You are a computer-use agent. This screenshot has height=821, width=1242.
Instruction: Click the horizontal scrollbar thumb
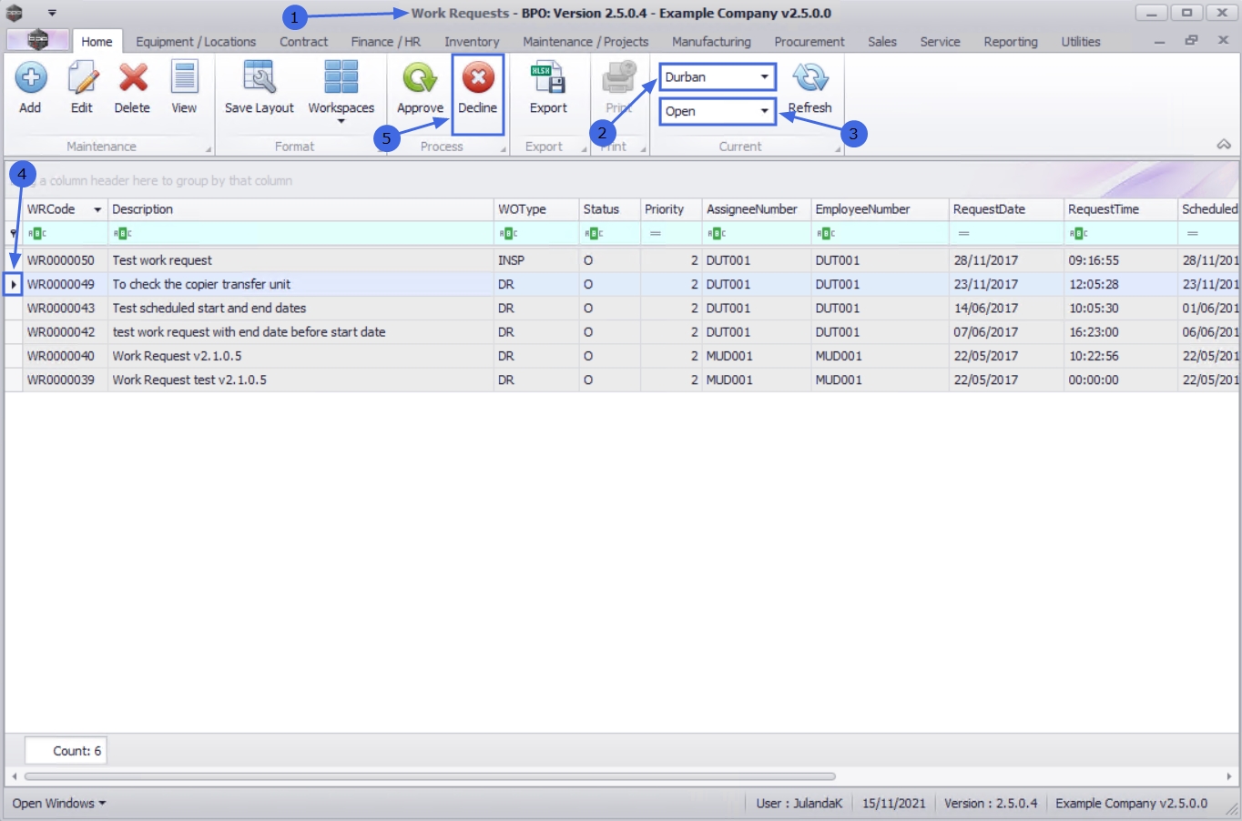(x=430, y=776)
